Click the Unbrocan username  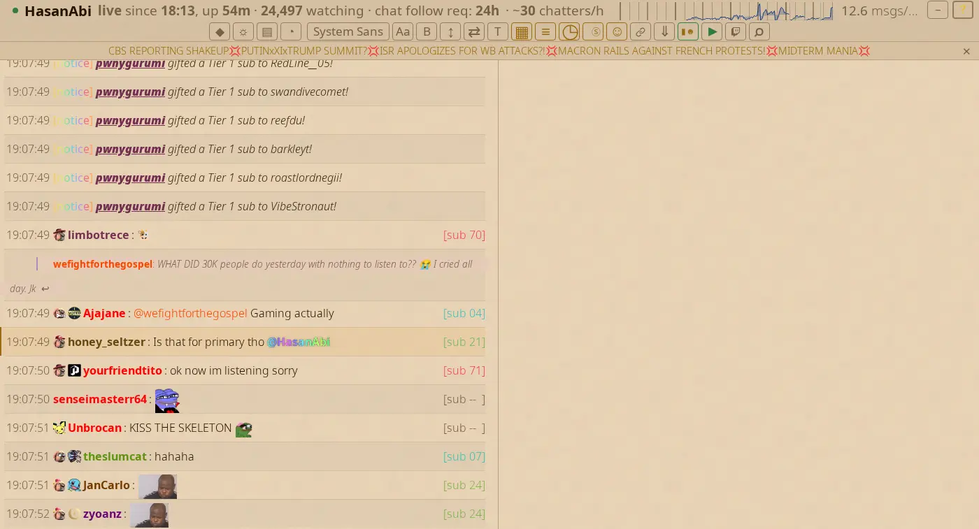94,428
